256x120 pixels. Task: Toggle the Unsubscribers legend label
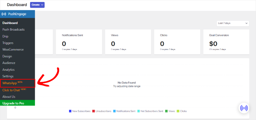click(x=103, y=111)
